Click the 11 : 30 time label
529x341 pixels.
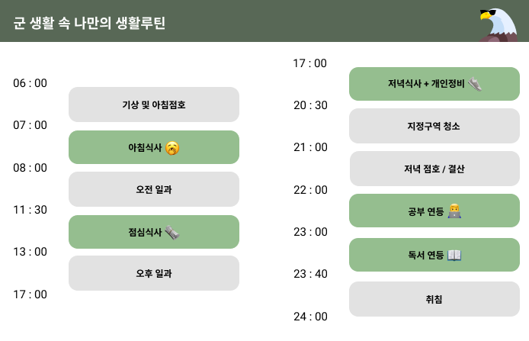point(30,210)
